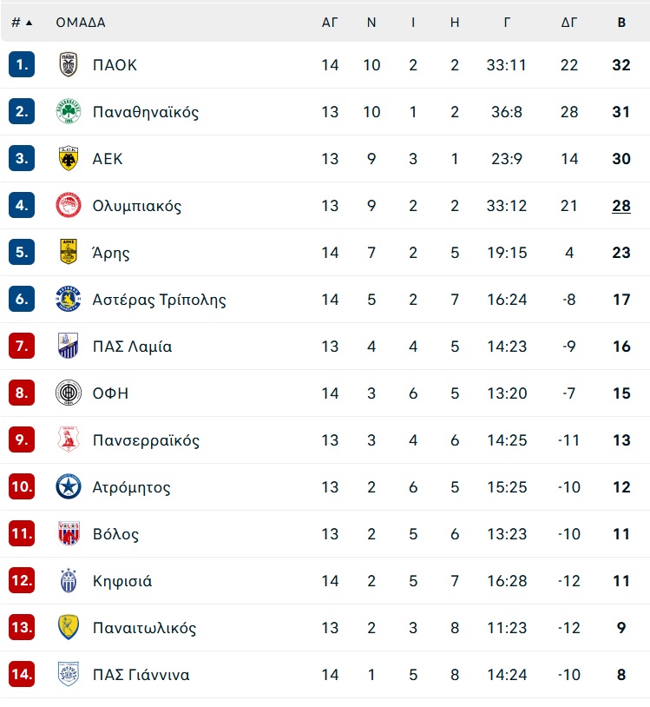The height and width of the screenshot is (707, 650).
Task: Sort by the B points column header
Action: click(x=621, y=22)
